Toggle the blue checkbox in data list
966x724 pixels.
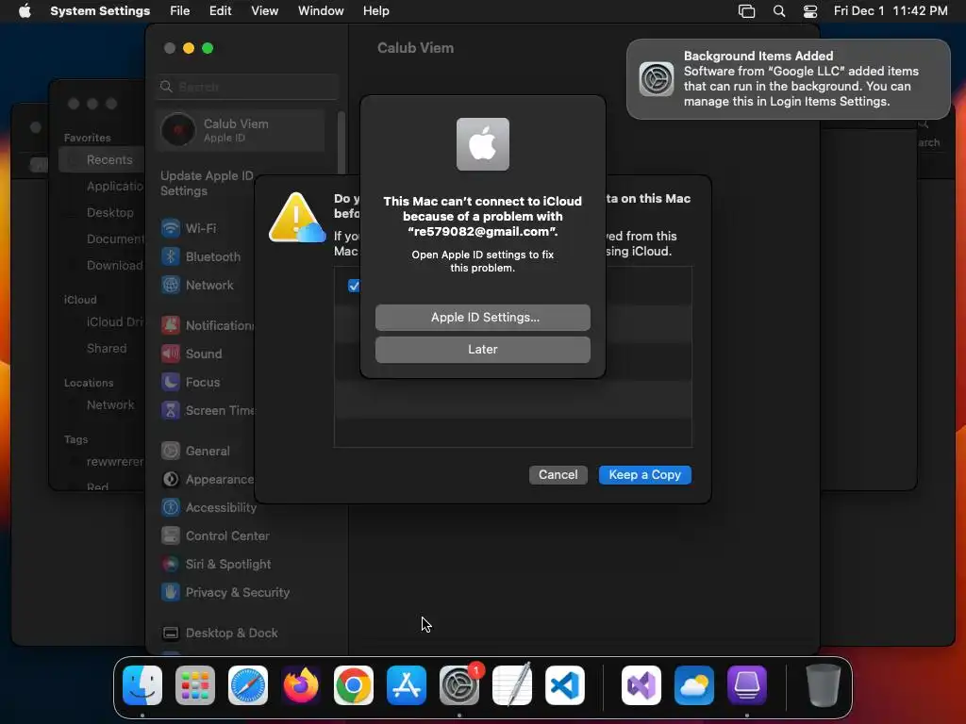coord(354,286)
